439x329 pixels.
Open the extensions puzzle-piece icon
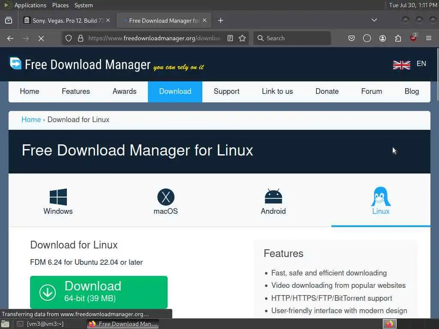click(x=398, y=38)
